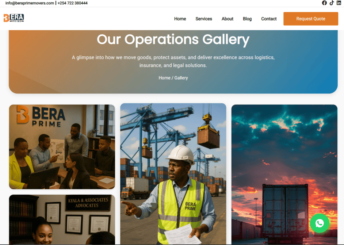344x245 pixels.
Task: Select Contact from the navigation
Action: coord(269,19)
